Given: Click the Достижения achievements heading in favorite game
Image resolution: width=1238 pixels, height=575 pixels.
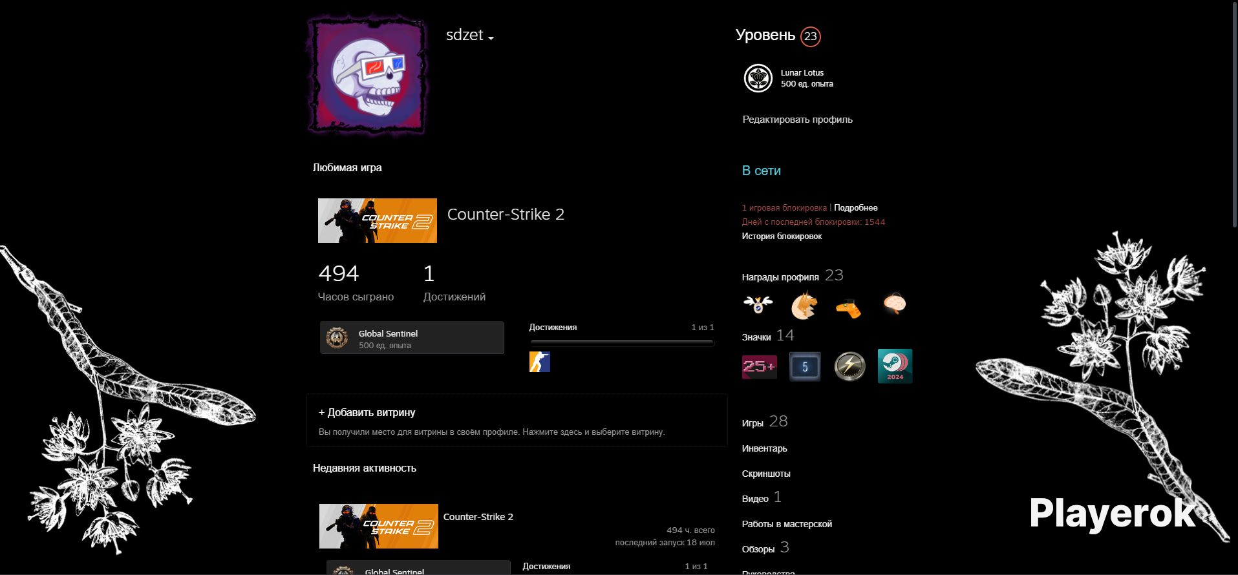Looking at the screenshot, I should tap(553, 328).
